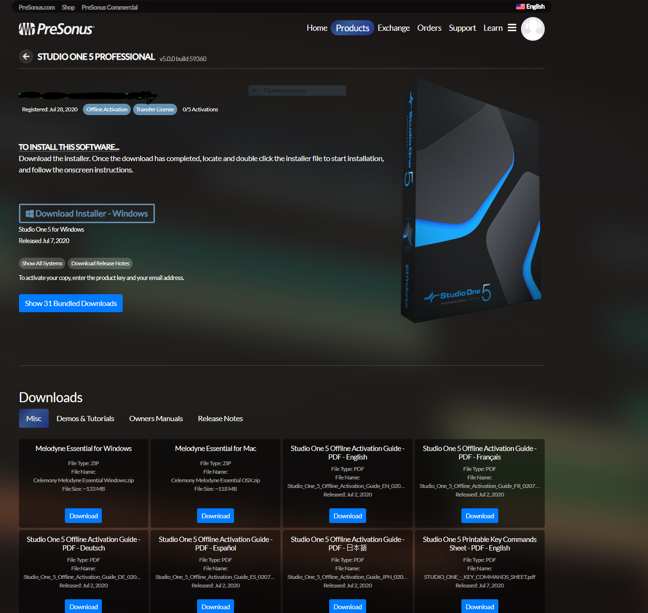The height and width of the screenshot is (613, 648).
Task: Open the Home menu item
Action: 317,28
